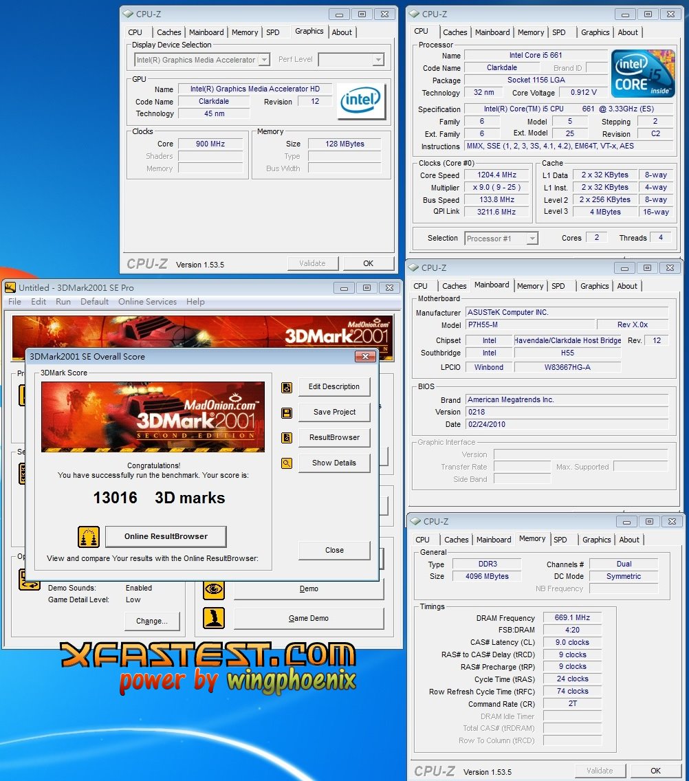Click the 3DMark2001 SE title bar icon
689x781 pixels.
pos(10,287)
